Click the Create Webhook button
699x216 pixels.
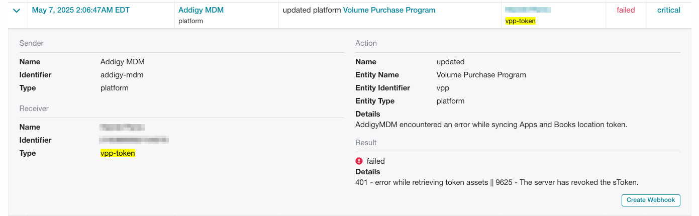click(651, 200)
